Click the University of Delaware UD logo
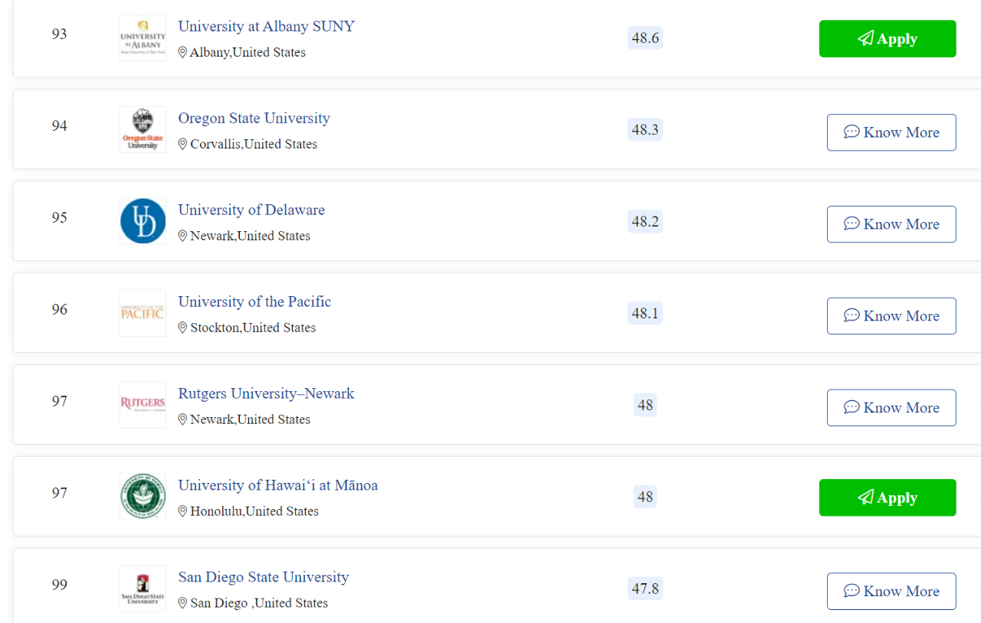Screen dimensions: 981x623 (143, 221)
